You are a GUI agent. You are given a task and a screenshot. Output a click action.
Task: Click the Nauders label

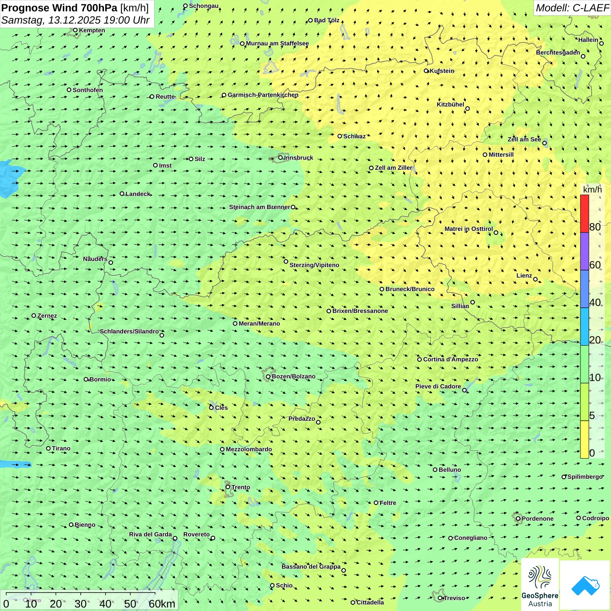pos(95,259)
